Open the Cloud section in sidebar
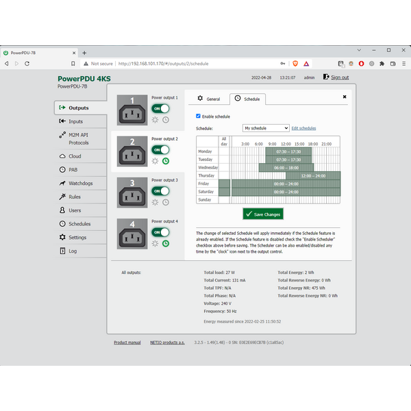The image size is (411, 411). pos(74,156)
